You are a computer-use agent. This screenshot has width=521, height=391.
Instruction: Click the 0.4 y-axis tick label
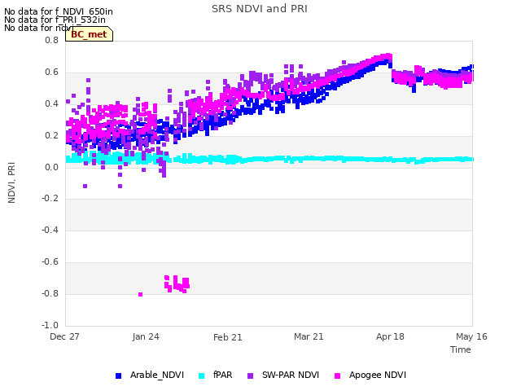(x=51, y=103)
